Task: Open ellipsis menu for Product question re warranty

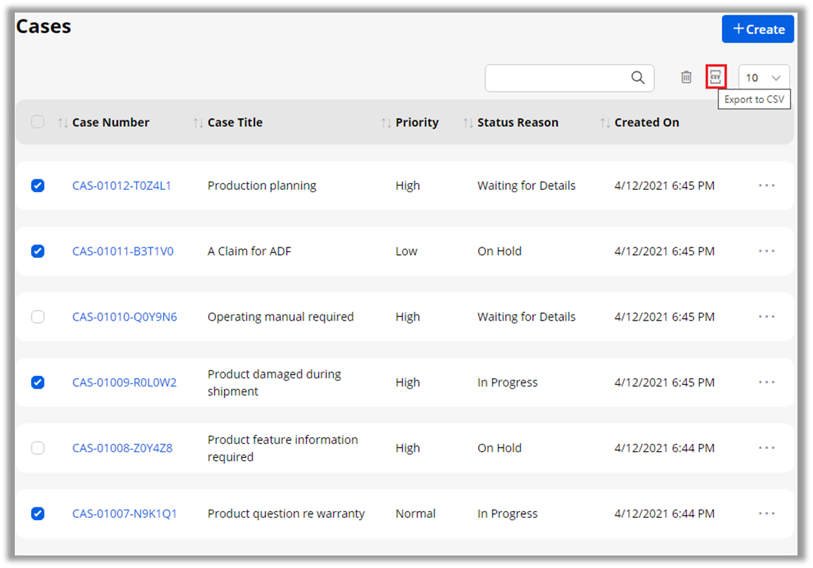Action: [x=766, y=513]
